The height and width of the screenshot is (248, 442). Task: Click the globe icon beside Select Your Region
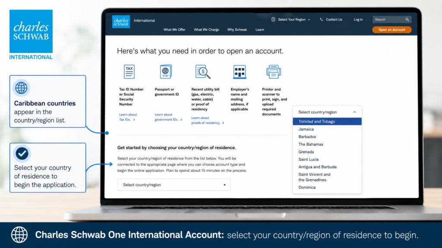click(x=273, y=19)
